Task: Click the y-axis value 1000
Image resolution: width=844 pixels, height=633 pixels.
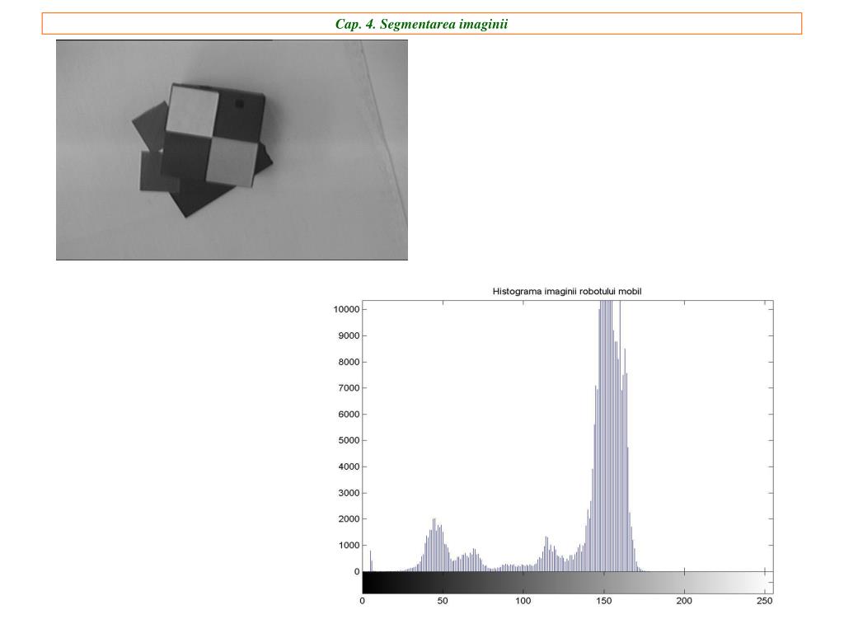Action: tap(349, 546)
